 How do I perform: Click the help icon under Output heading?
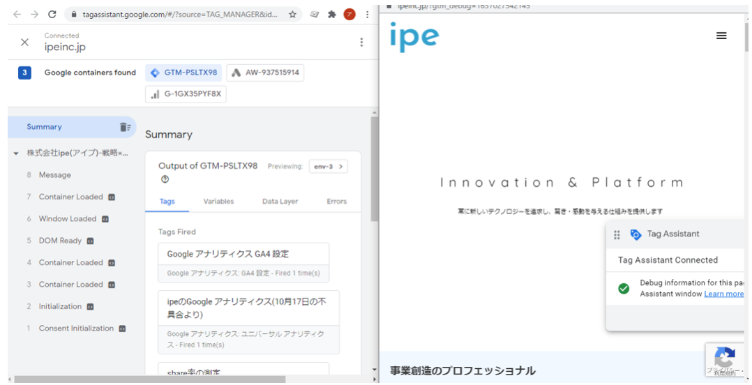pos(165,179)
